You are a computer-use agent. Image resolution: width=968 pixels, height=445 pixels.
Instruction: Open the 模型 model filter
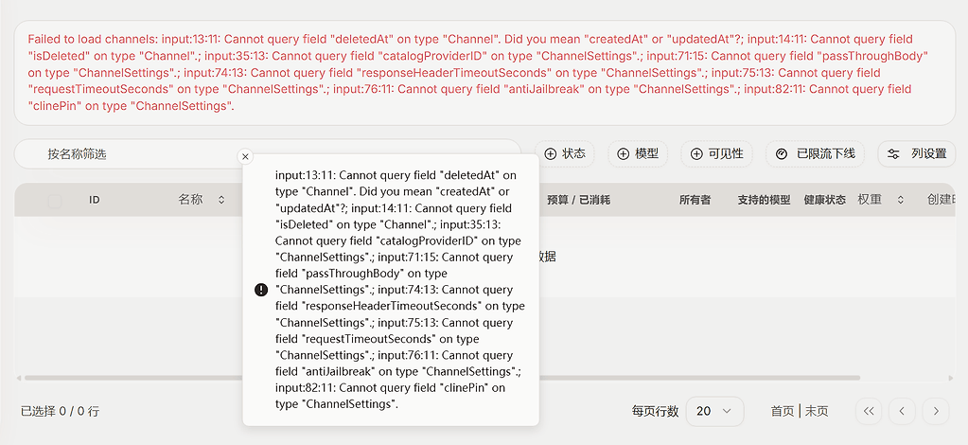[638, 154]
